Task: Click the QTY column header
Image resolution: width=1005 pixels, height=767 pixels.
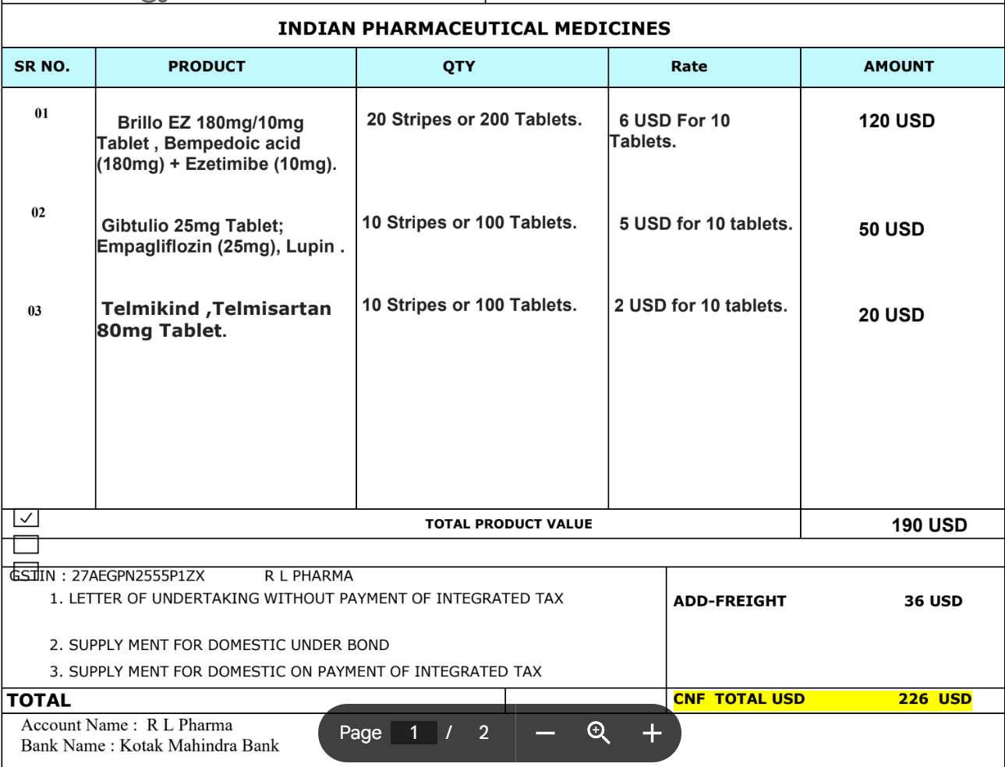Action: [458, 67]
